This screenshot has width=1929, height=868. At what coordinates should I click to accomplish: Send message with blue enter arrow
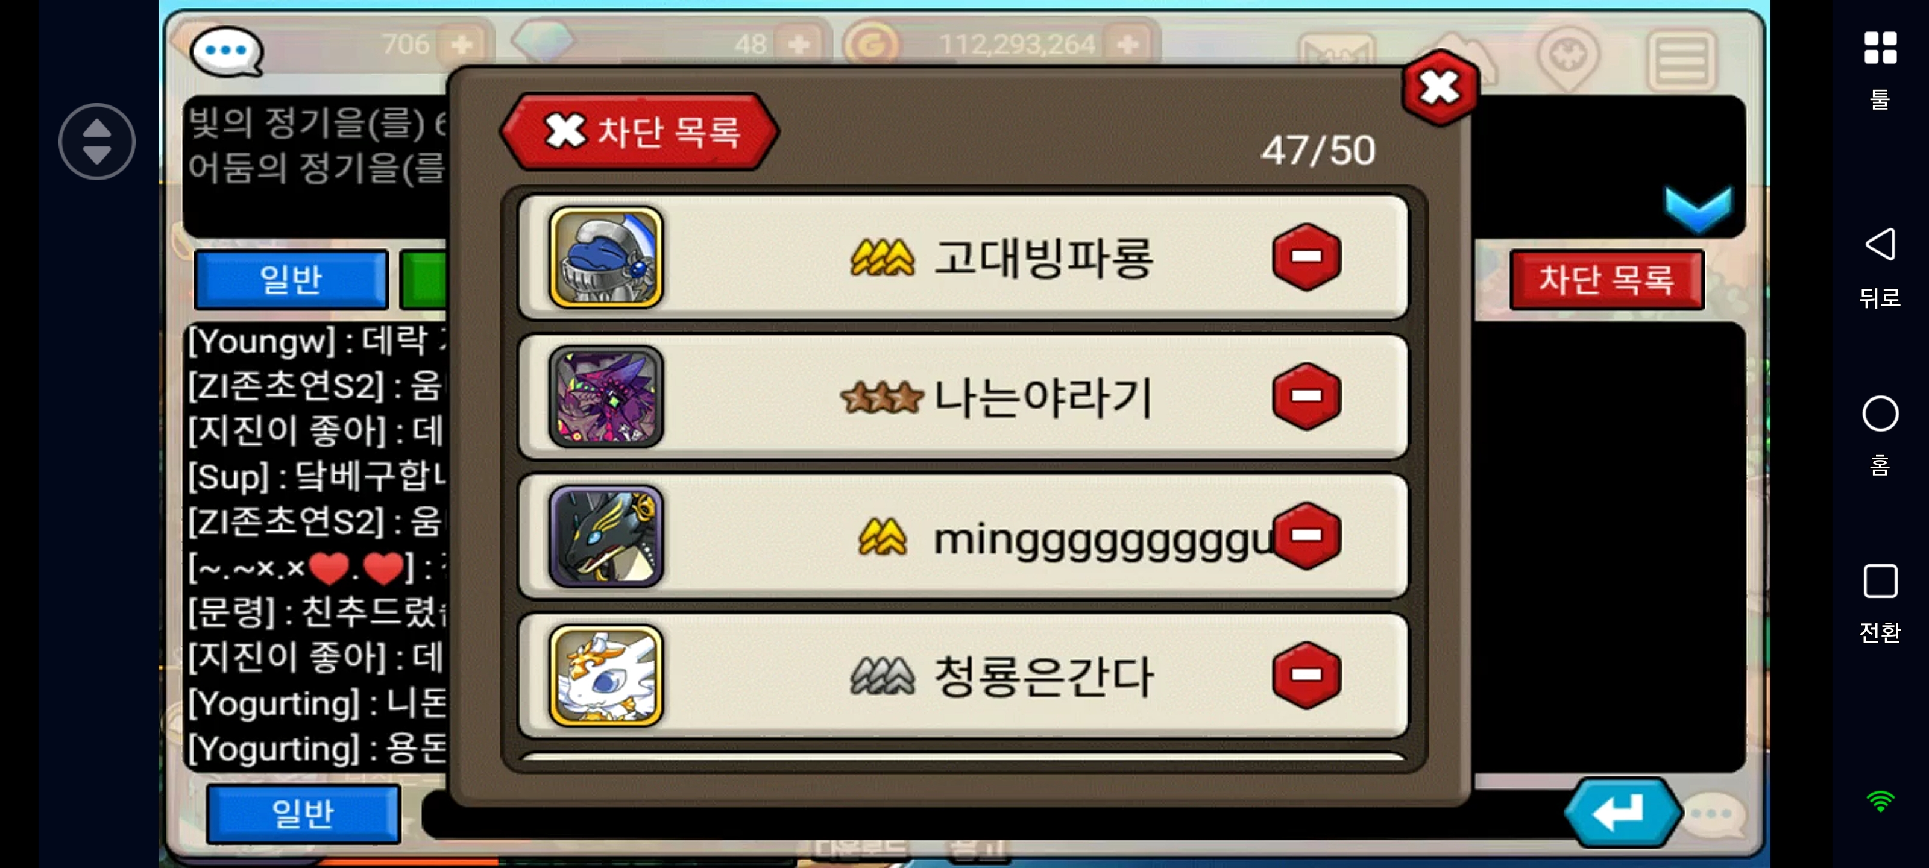(x=1622, y=813)
